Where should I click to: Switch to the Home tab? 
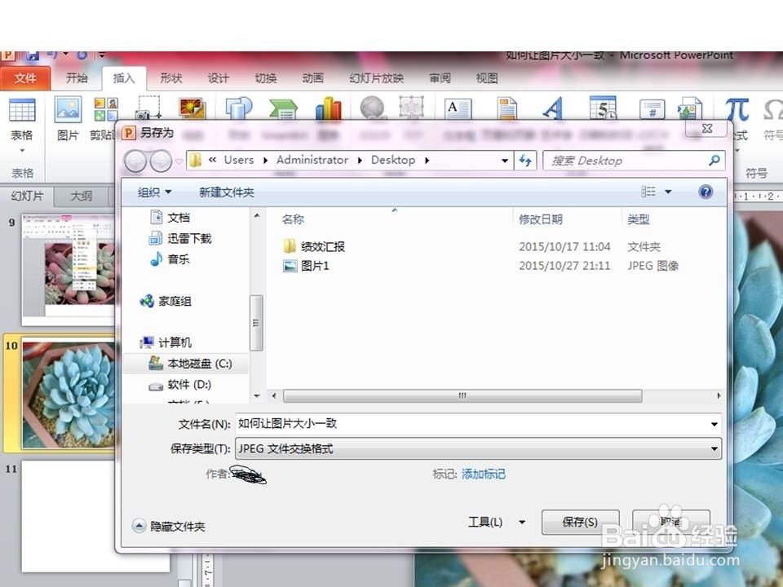click(77, 78)
